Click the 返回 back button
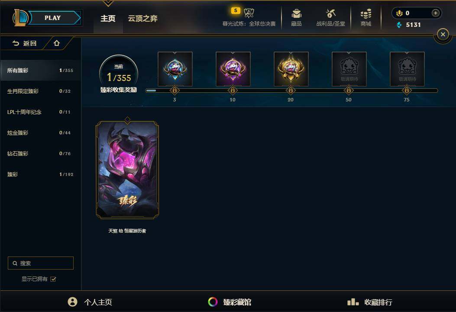Viewport: 456px width, 312px height. pyautogui.click(x=24, y=43)
